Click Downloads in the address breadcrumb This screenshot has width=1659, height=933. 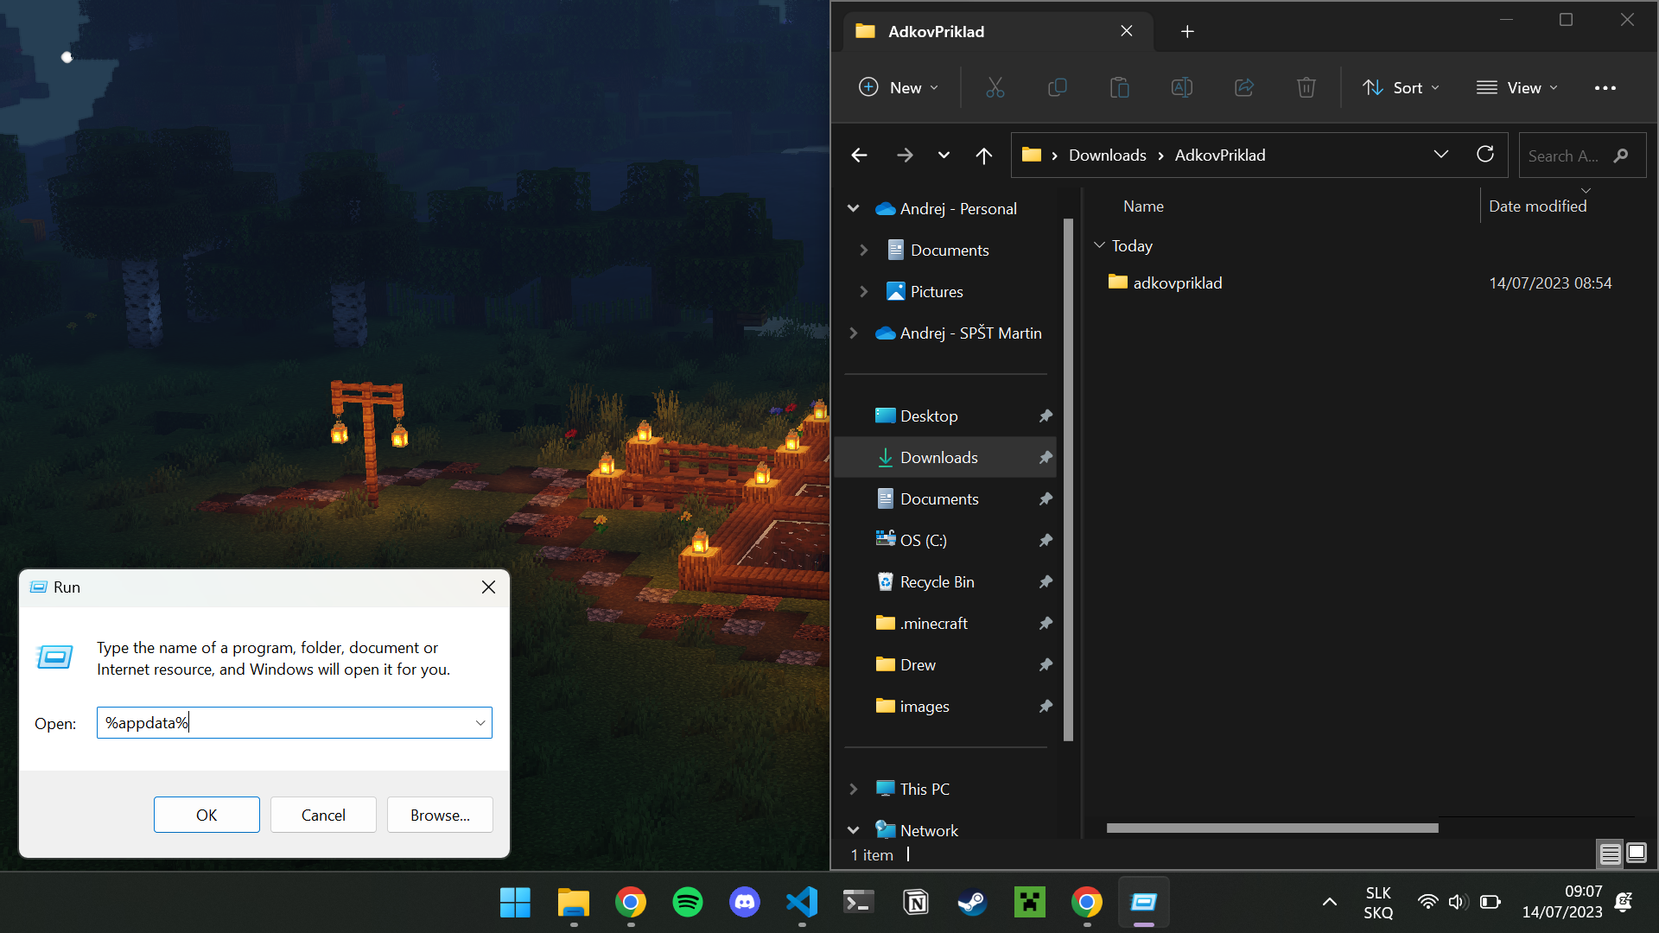tap(1107, 155)
